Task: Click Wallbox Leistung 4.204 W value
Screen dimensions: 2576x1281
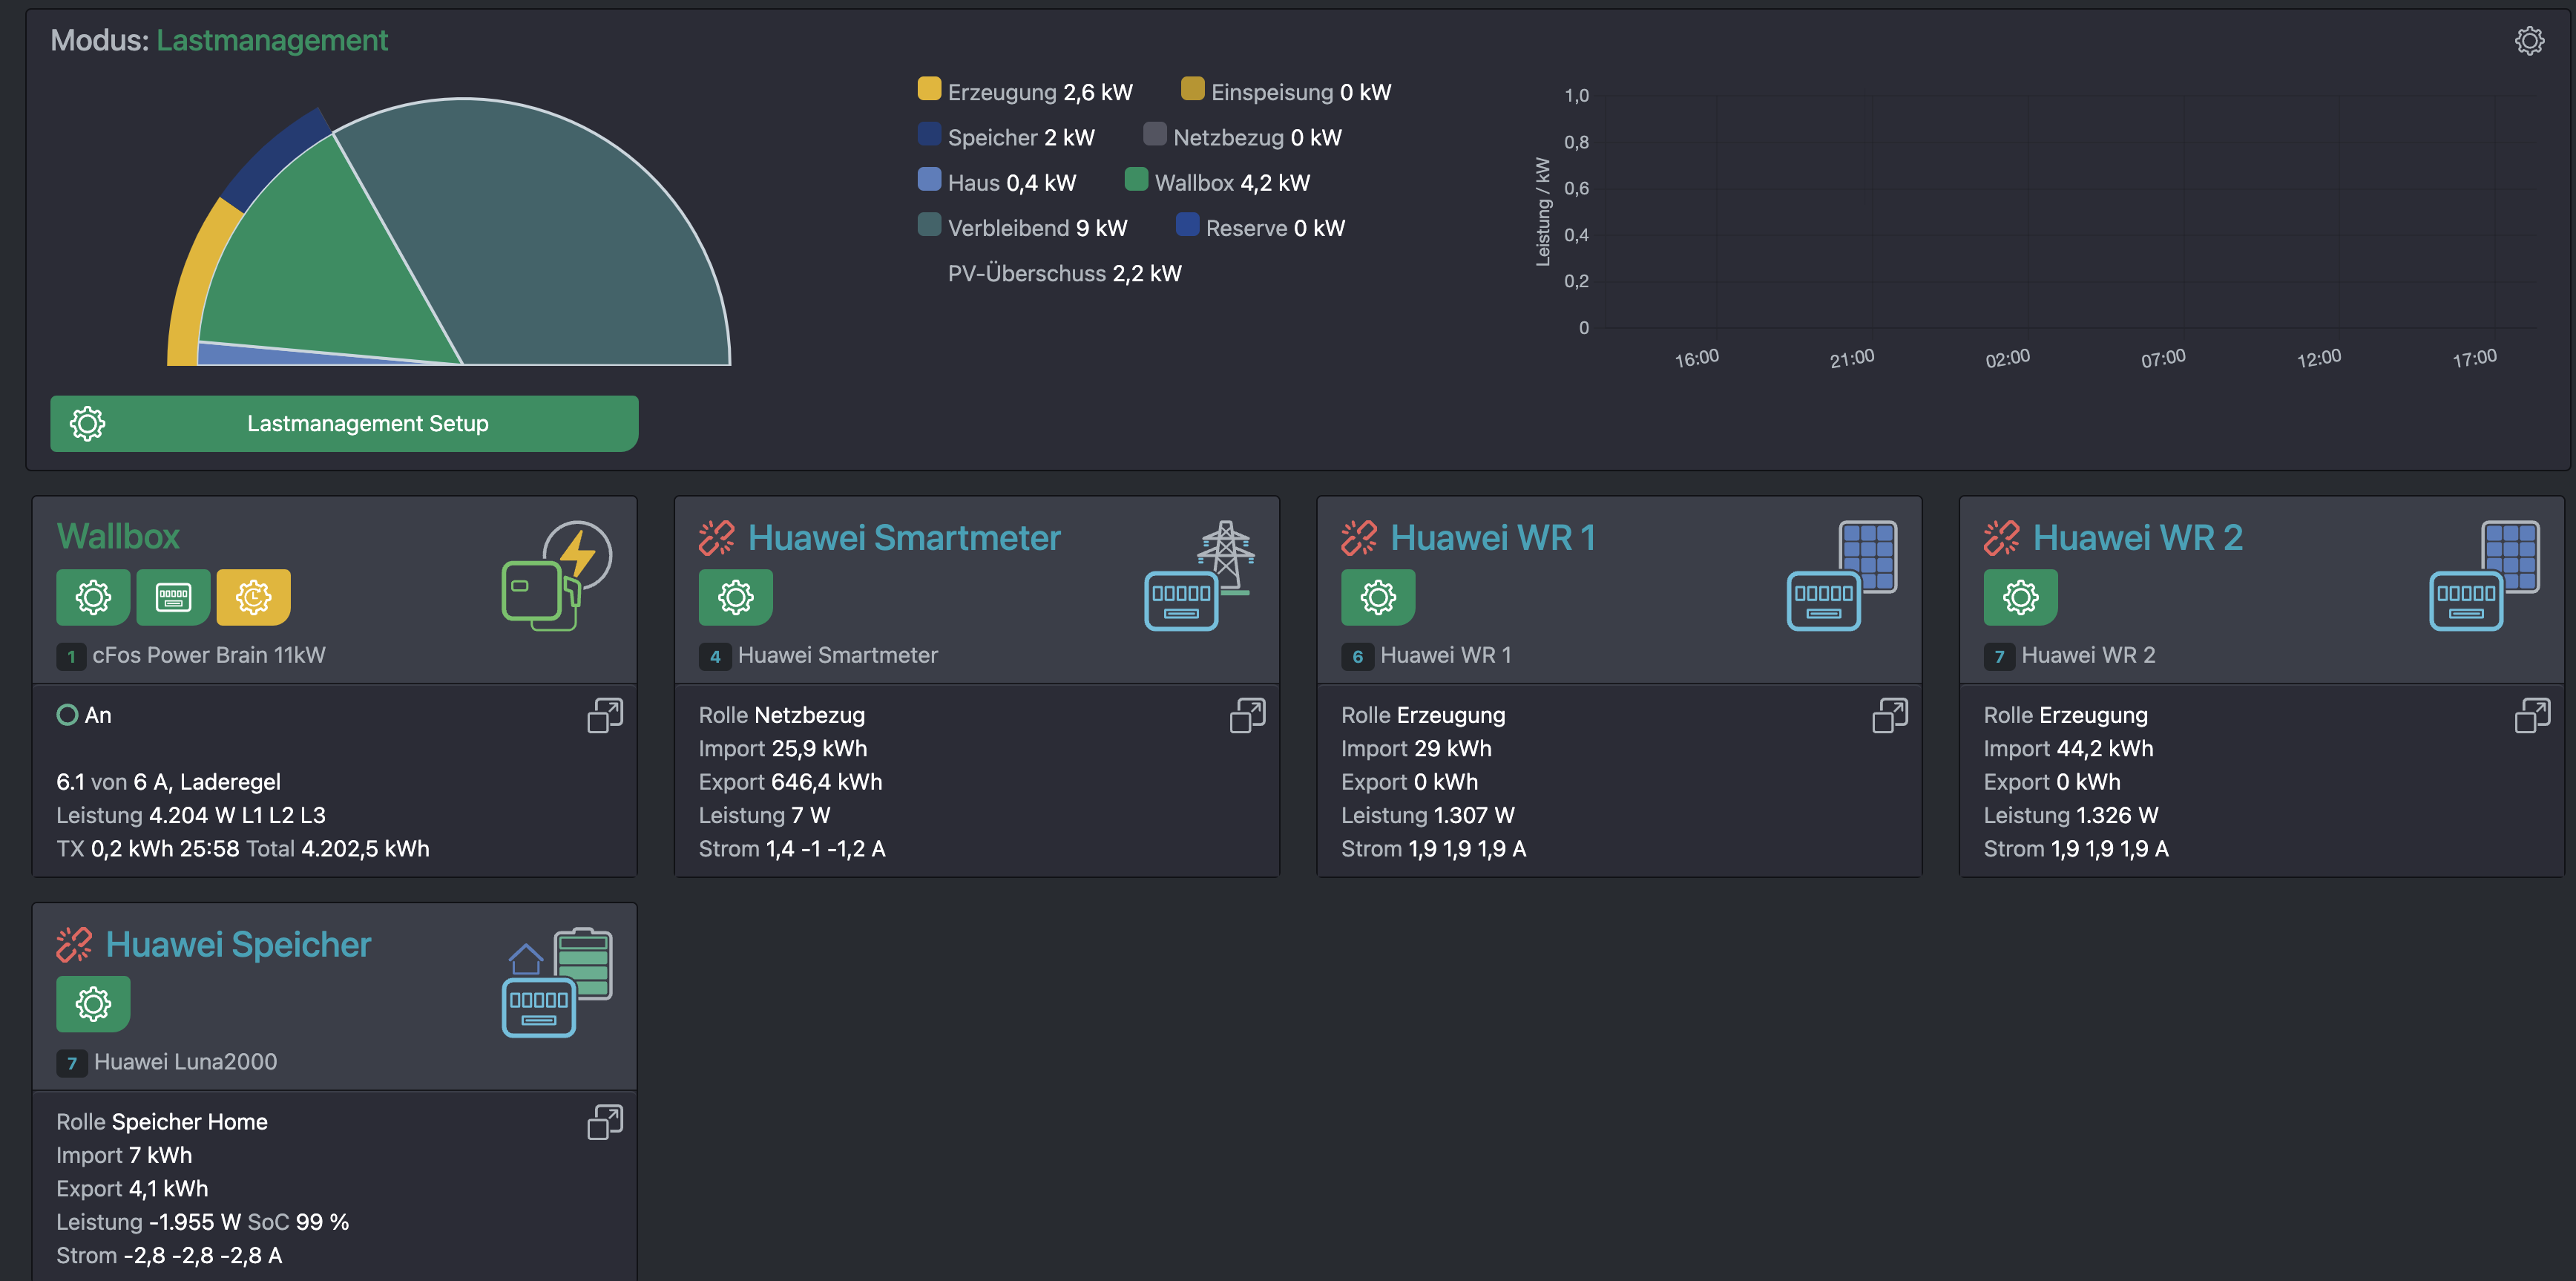Action: [191, 815]
